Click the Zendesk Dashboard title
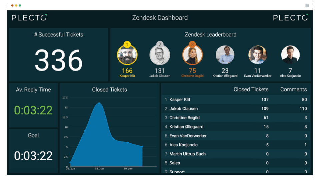320x180 pixels. click(160, 18)
